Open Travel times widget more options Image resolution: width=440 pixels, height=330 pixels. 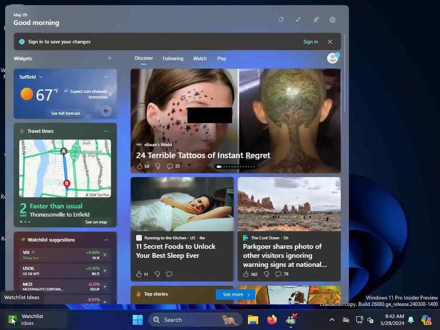click(106, 131)
